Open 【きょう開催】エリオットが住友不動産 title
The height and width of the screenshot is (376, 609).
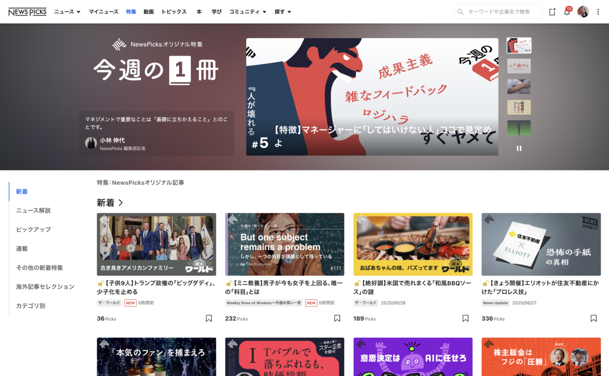pyautogui.click(x=541, y=288)
